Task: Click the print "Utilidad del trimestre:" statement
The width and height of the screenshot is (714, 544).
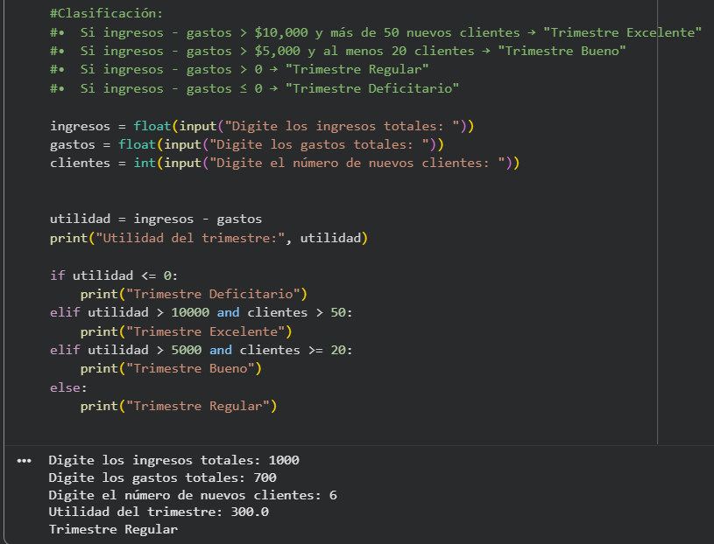Action: pyautogui.click(x=209, y=238)
